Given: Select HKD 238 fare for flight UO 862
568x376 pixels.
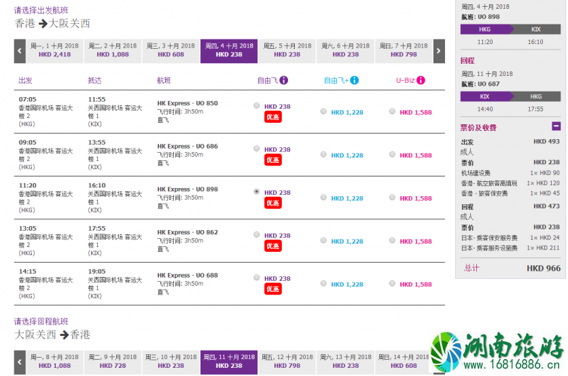Looking at the screenshot, I should (x=256, y=235).
